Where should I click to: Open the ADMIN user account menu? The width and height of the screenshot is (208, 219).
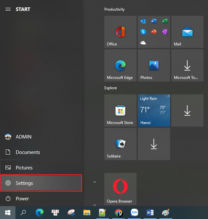click(x=41, y=137)
